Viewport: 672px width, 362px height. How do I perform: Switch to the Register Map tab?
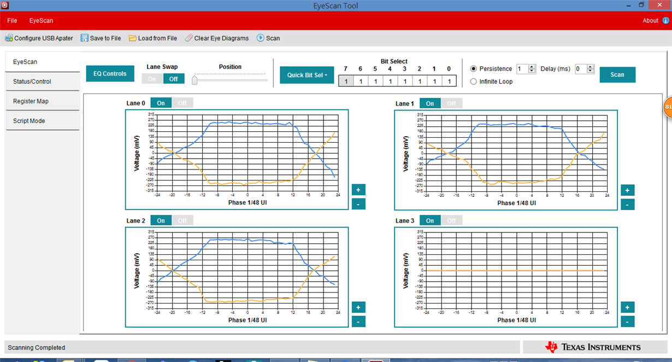pos(42,101)
